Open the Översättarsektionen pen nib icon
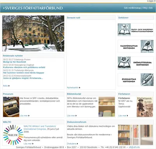 (147, 79)
